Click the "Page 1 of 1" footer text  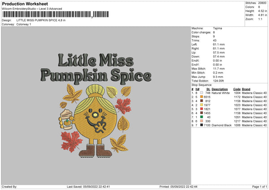pos(260,187)
